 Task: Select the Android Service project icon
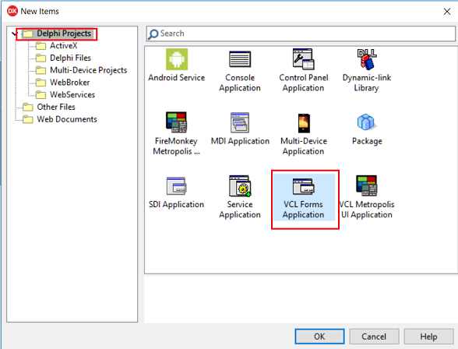(177, 59)
